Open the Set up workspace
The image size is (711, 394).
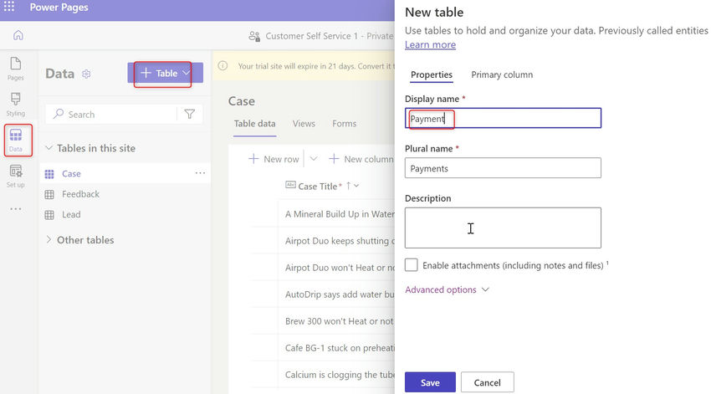16,176
